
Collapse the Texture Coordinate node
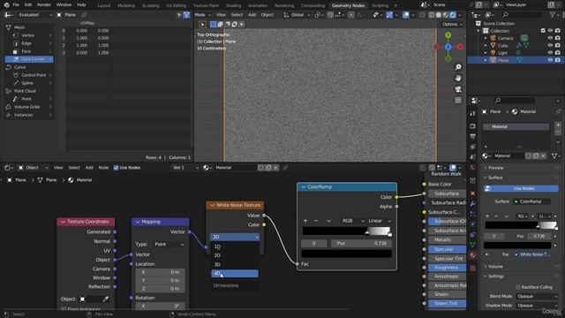click(x=63, y=222)
